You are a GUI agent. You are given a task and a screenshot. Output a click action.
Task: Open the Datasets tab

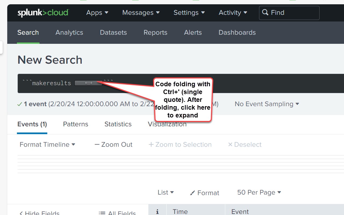coord(113,33)
